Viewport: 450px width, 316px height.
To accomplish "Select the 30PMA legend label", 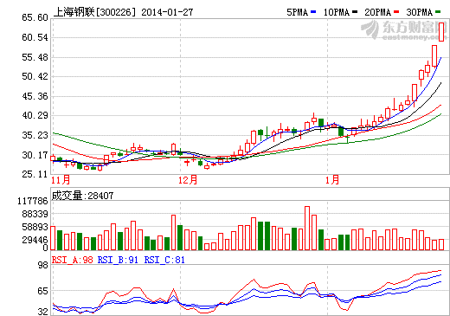I will click(419, 12).
